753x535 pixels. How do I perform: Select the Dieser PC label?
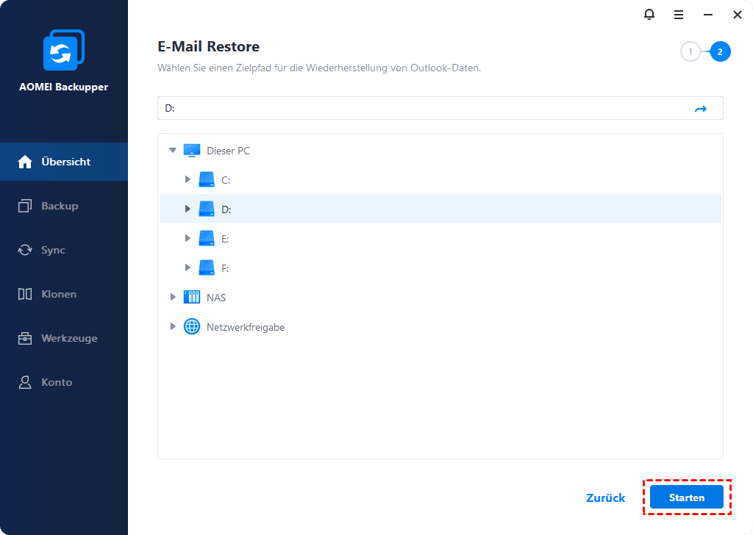coord(228,151)
